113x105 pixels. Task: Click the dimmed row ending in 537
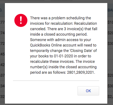pos(2,75)
